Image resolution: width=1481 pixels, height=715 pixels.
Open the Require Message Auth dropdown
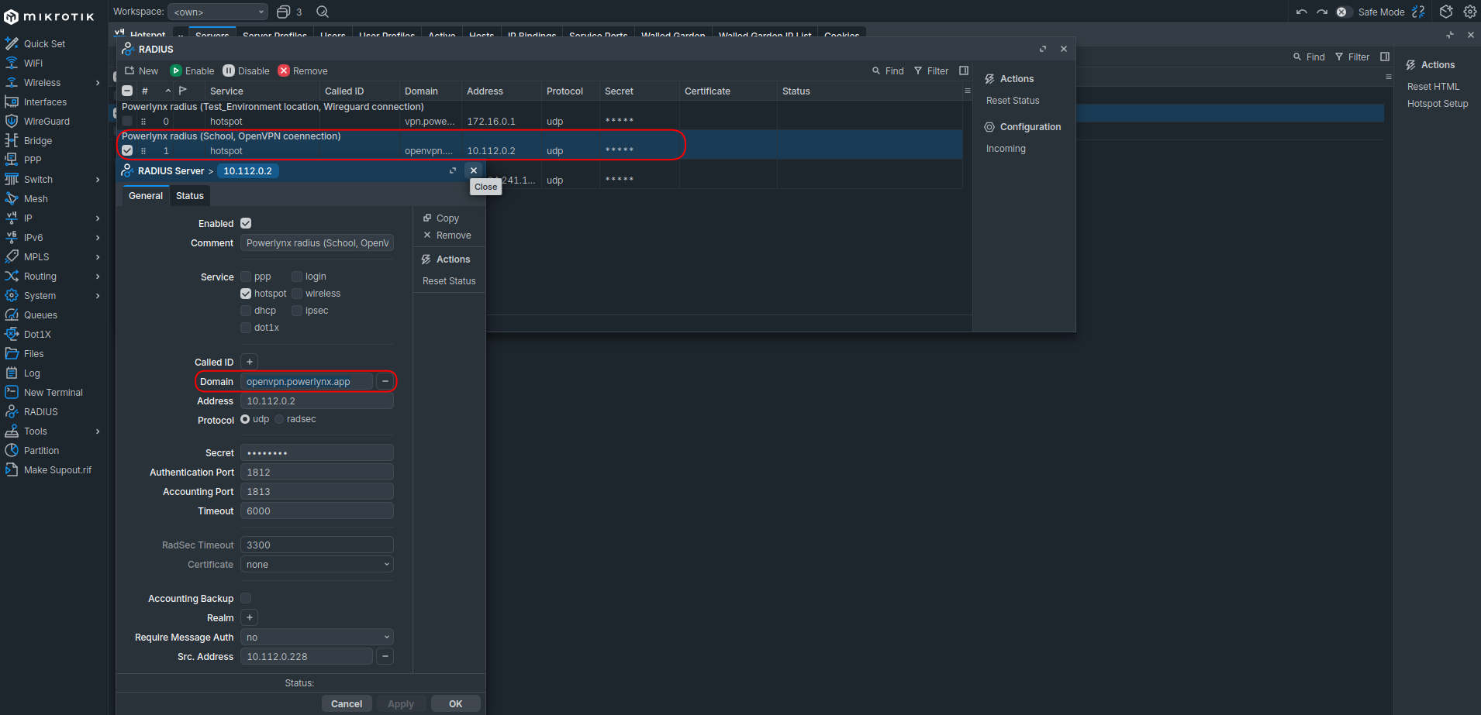tap(316, 638)
